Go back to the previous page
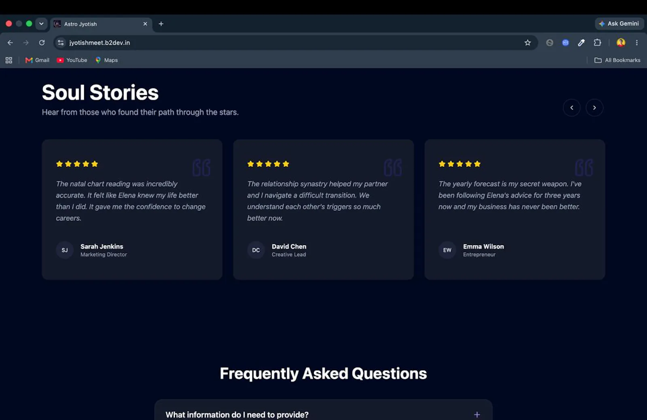Viewport: 647px width, 420px height. coord(10,42)
